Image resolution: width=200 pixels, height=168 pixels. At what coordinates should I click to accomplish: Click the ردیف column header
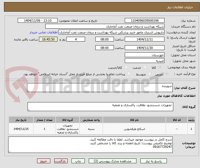coord(191,120)
